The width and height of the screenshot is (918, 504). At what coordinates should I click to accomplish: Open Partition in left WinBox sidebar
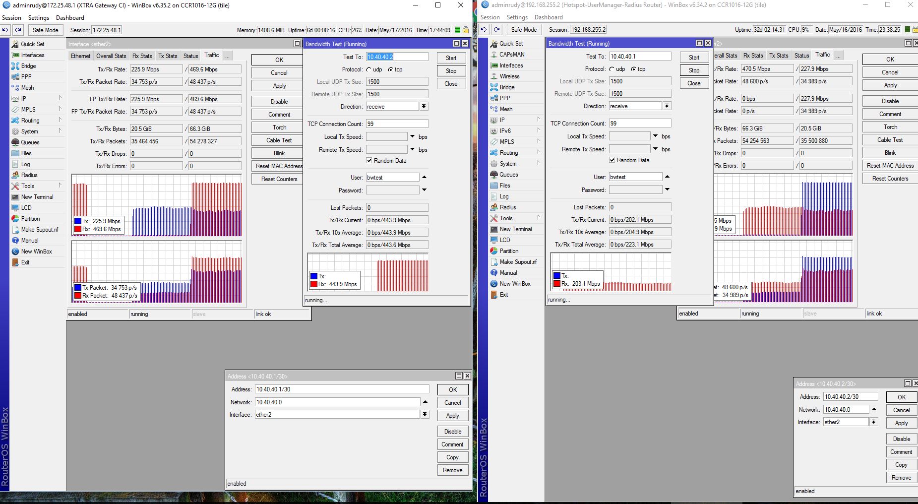tap(30, 219)
